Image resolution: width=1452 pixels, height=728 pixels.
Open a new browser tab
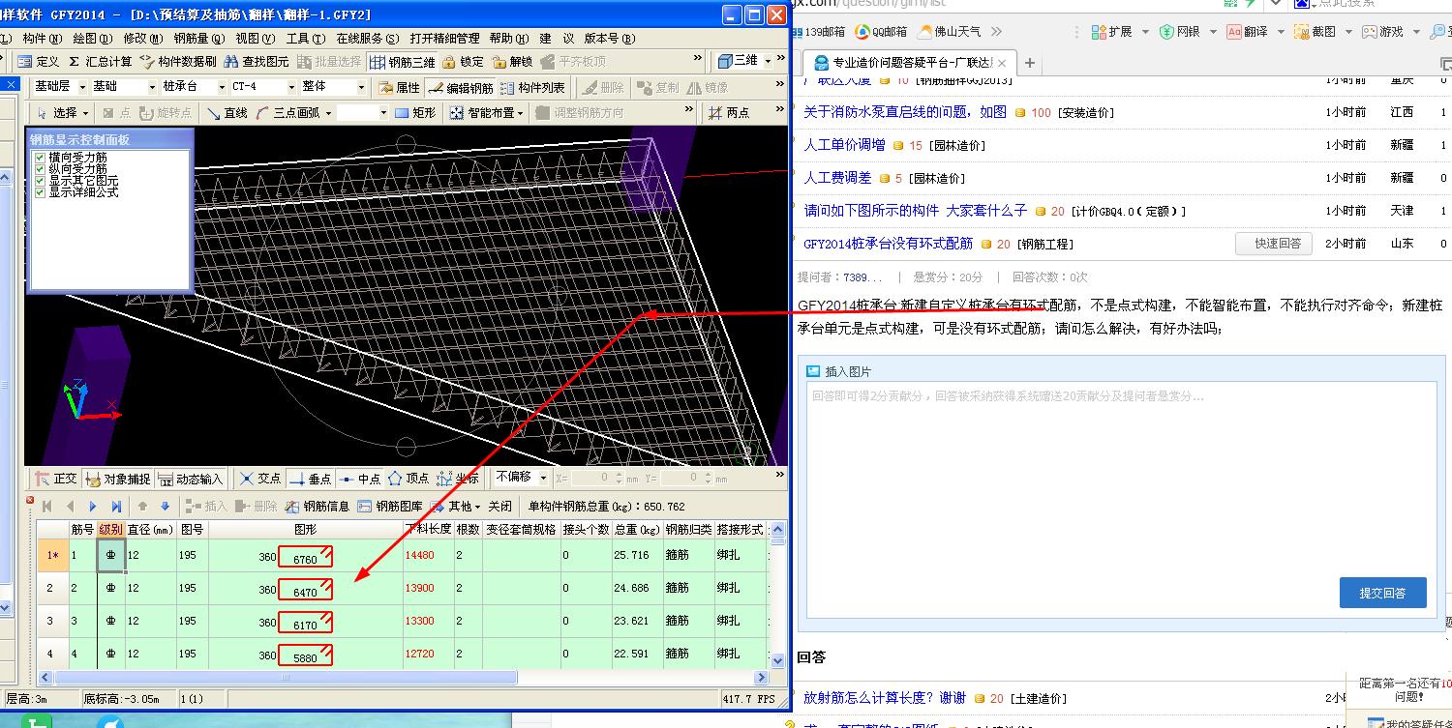pos(1030,63)
